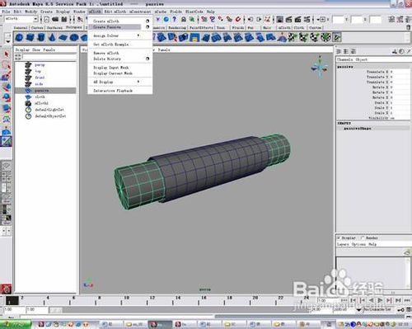Image resolution: width=412 pixels, height=329 pixels.
Task: Go to end of playback range
Action: [x=407, y=300]
